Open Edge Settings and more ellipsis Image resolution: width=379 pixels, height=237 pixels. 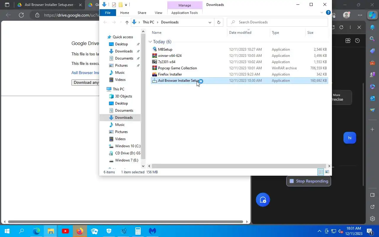coord(360,15)
